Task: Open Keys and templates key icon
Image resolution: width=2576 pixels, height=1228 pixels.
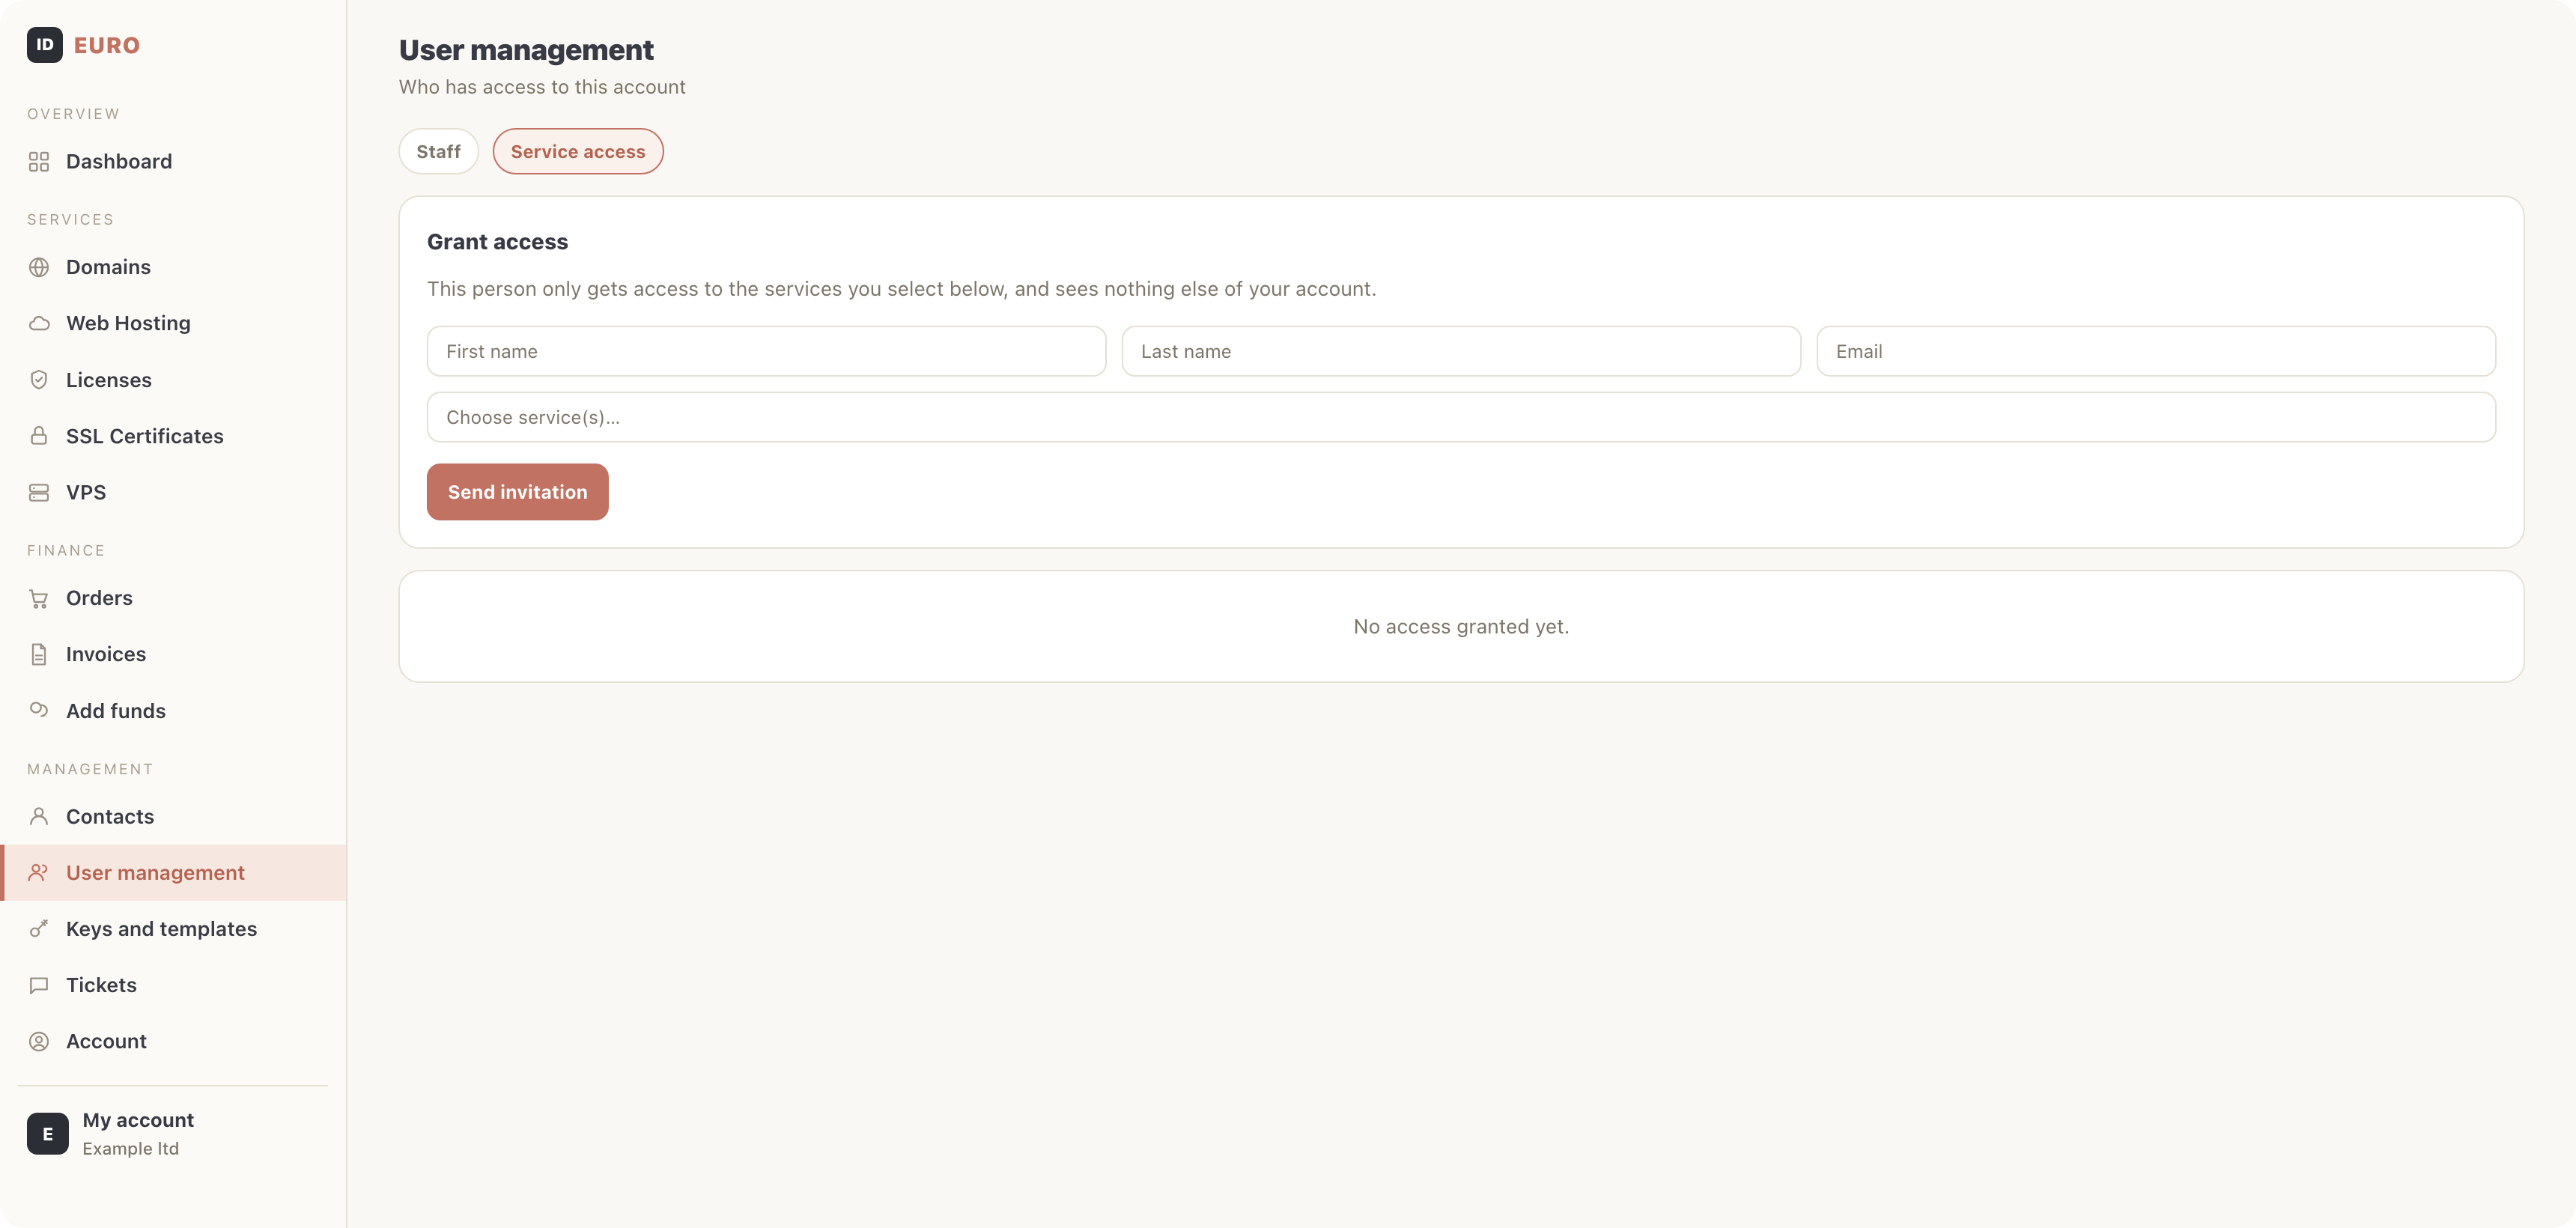Action: [39, 929]
